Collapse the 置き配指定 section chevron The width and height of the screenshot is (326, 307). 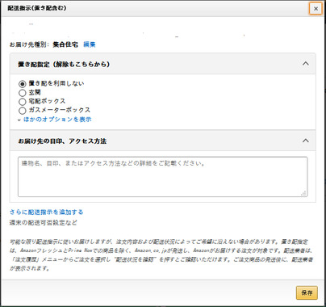306,64
